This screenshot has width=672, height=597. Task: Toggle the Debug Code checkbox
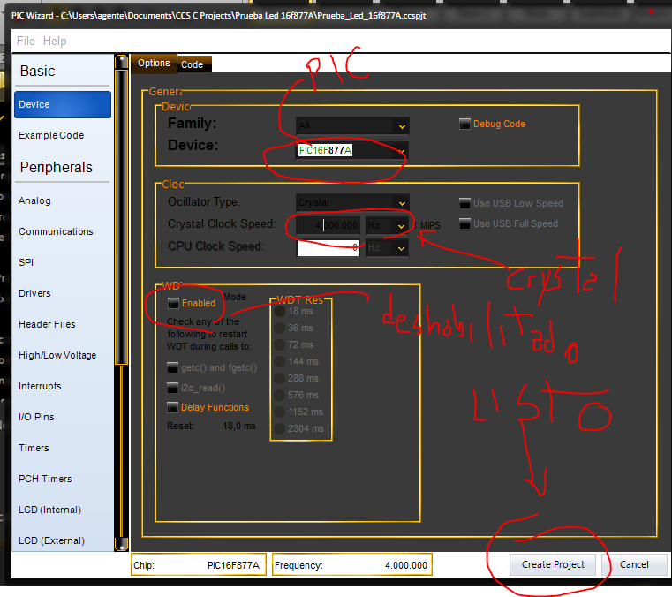click(x=464, y=124)
